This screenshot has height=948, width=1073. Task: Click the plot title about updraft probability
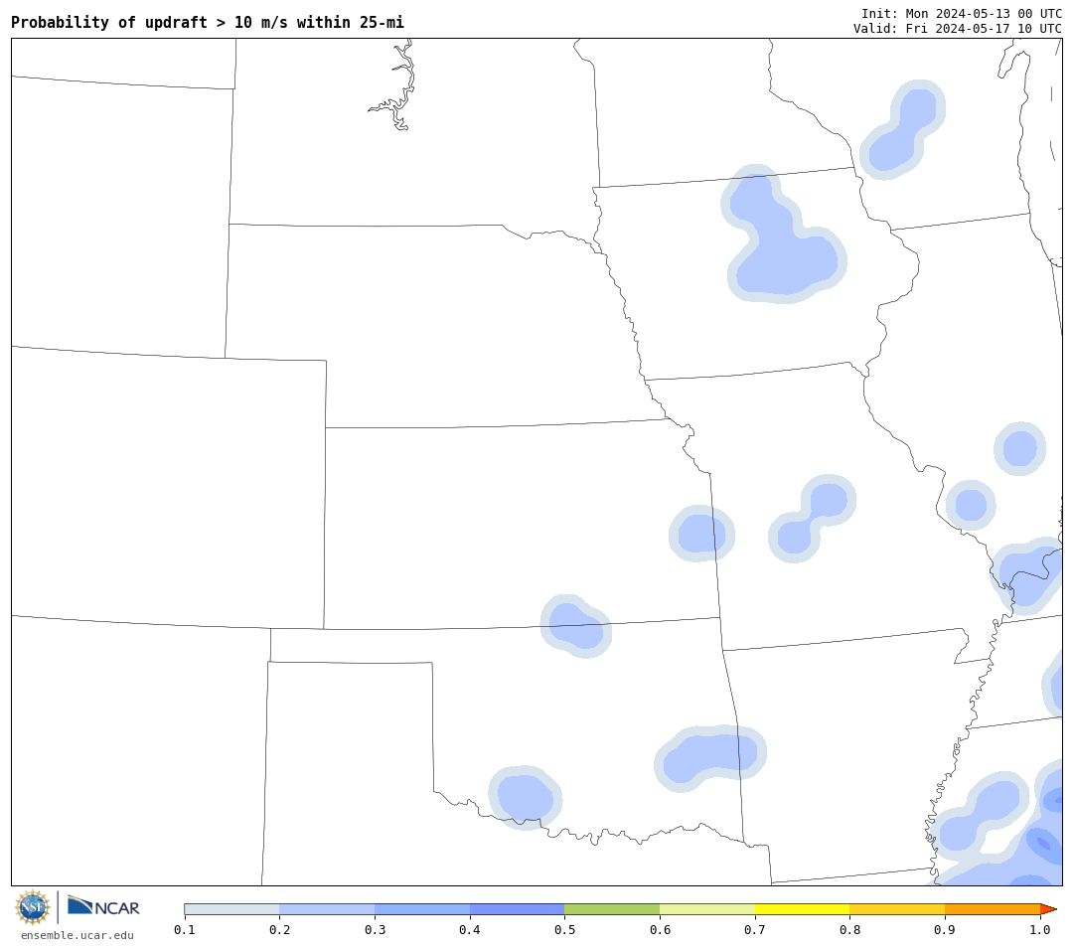click(x=208, y=23)
